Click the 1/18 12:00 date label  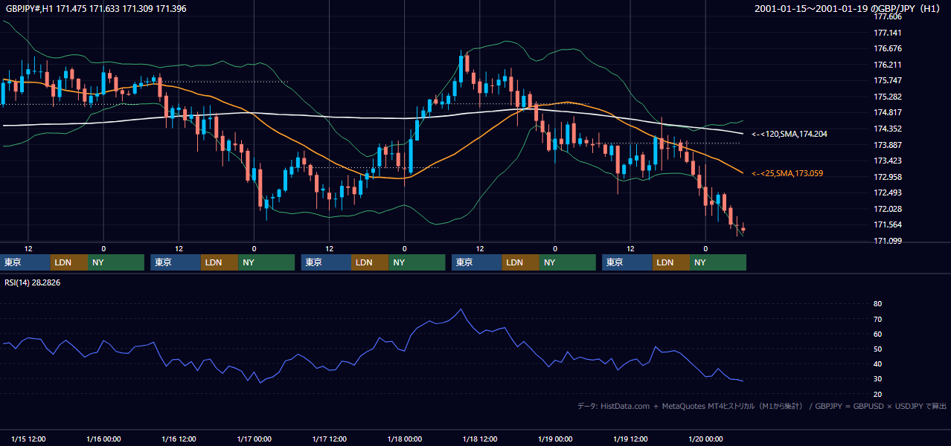click(x=480, y=439)
